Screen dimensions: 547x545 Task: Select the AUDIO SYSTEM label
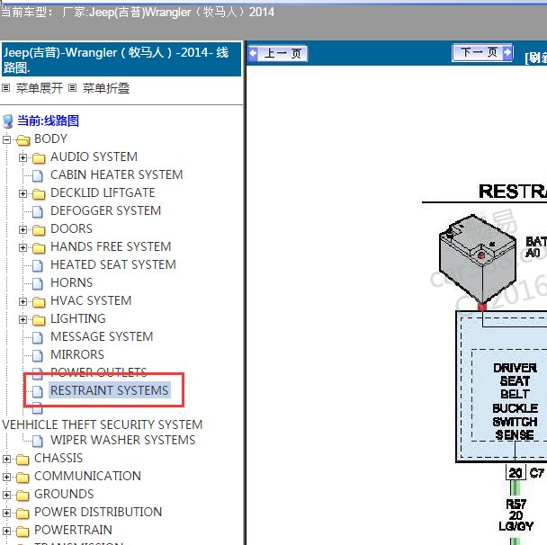(94, 156)
